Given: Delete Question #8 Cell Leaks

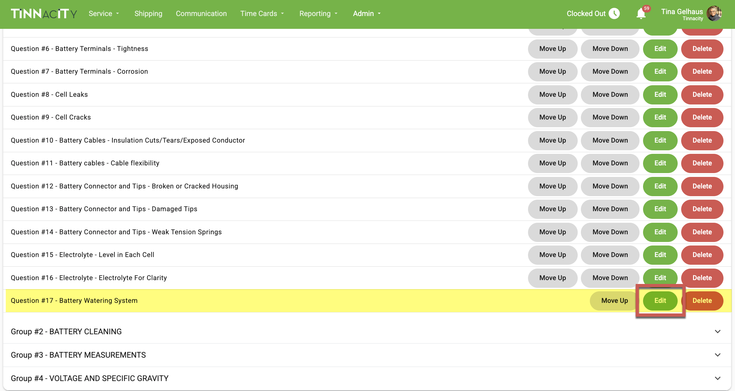Looking at the screenshot, I should pos(702,95).
